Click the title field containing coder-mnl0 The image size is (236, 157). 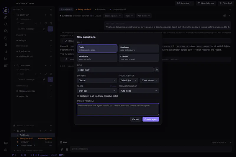click(x=115, y=70)
